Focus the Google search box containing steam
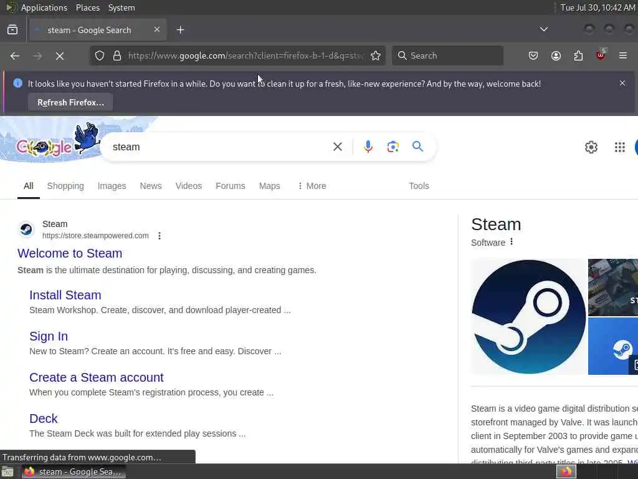Screen dimensions: 638x479 coord(220,147)
